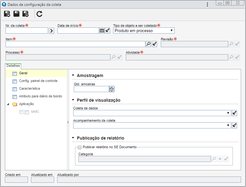The image size is (246, 187).
Task: Select Característica in the side list
Action: coord(30,88)
